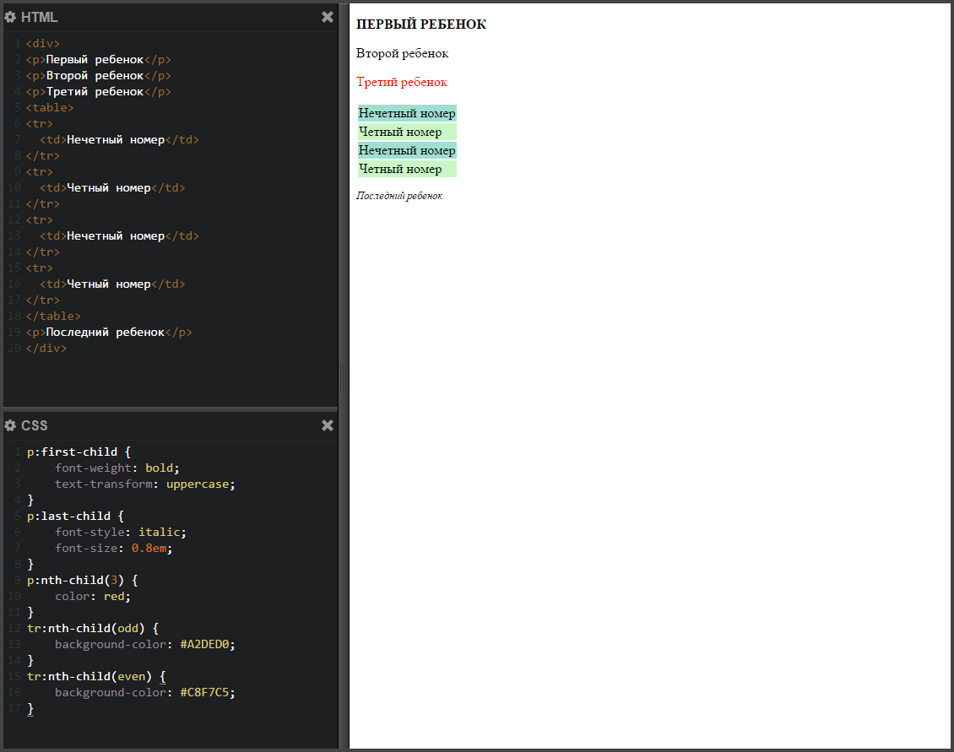The width and height of the screenshot is (954, 752).
Task: Close the HTML editor panel
Action: tap(328, 17)
